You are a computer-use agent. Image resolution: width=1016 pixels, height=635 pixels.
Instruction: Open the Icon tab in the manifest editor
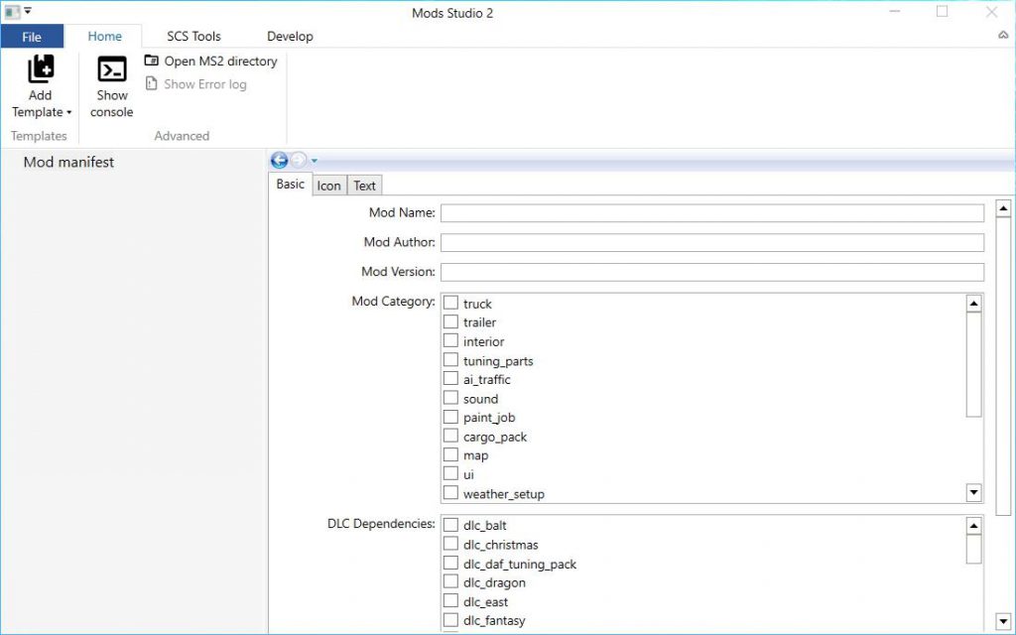(328, 185)
